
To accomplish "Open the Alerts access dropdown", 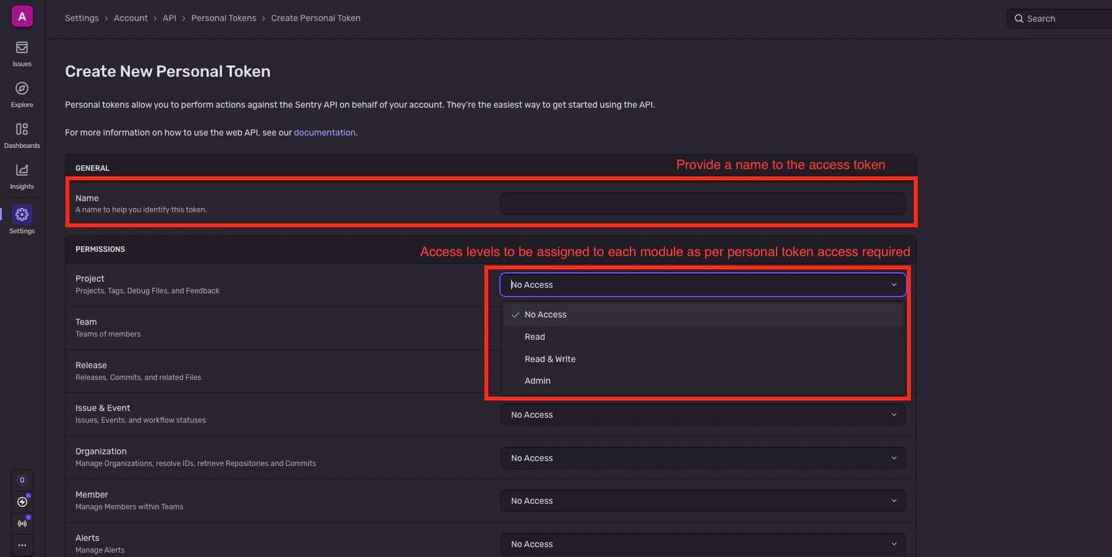I will pos(702,543).
